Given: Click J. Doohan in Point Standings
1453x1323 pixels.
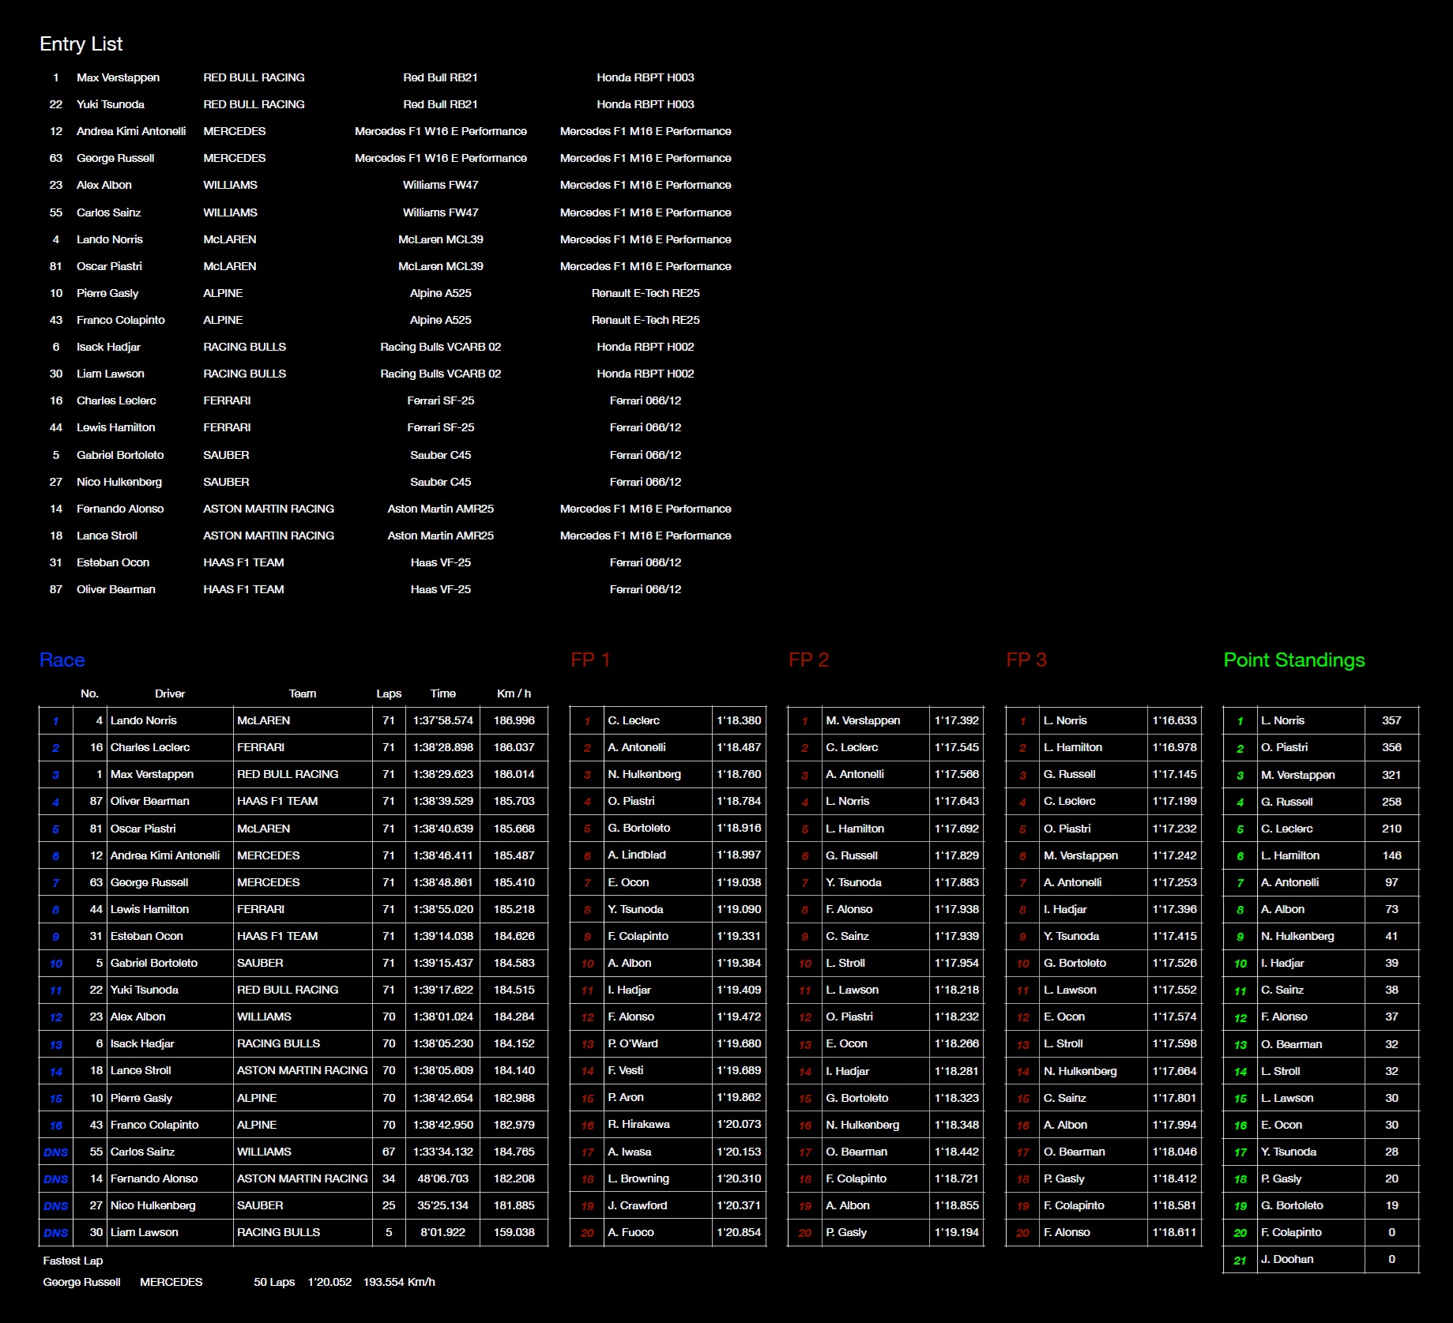Looking at the screenshot, I should 1287,1259.
